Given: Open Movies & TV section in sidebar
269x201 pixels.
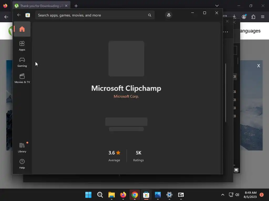Looking at the screenshot, I should (22, 79).
